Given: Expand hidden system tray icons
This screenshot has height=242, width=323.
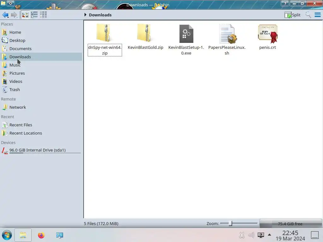Looking at the screenshot, I should click(x=269, y=234).
